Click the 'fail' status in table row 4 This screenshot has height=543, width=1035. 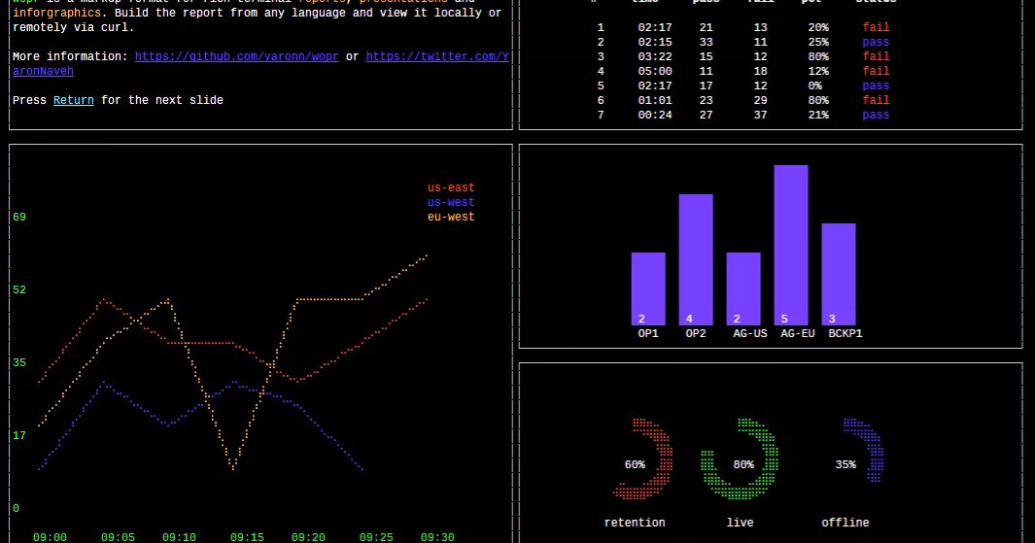pyautogui.click(x=876, y=71)
